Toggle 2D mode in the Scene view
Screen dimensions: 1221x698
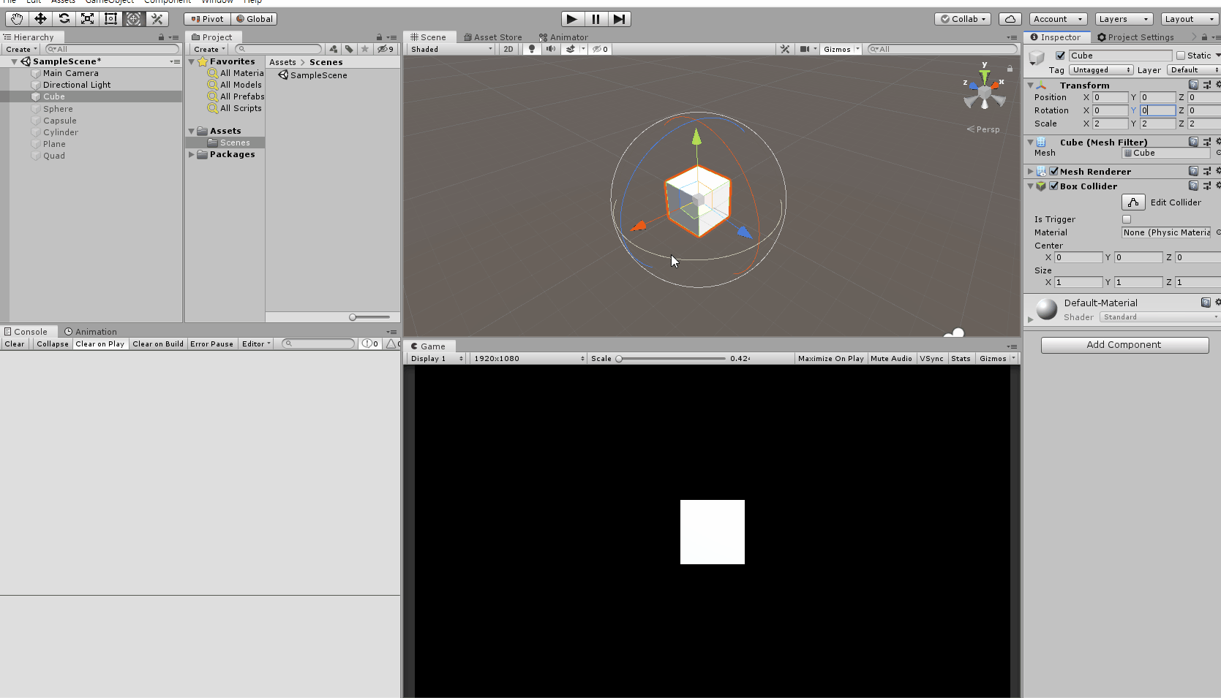(x=508, y=49)
